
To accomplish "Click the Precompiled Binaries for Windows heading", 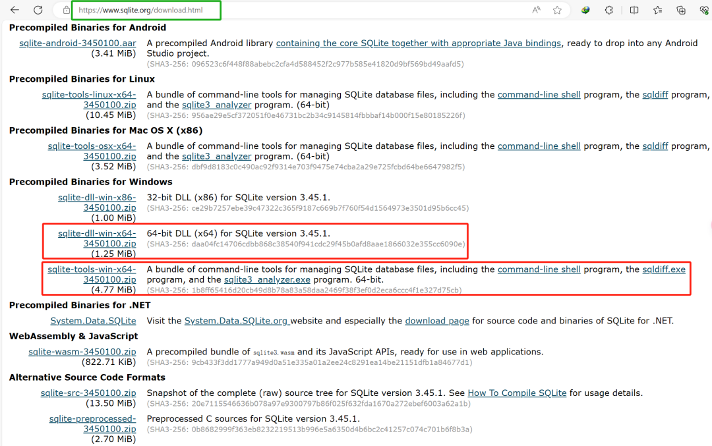I will 91,182.
